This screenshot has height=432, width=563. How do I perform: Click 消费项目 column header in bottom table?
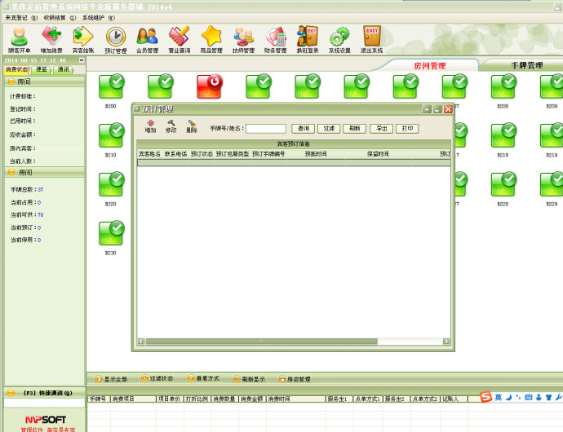(x=133, y=399)
